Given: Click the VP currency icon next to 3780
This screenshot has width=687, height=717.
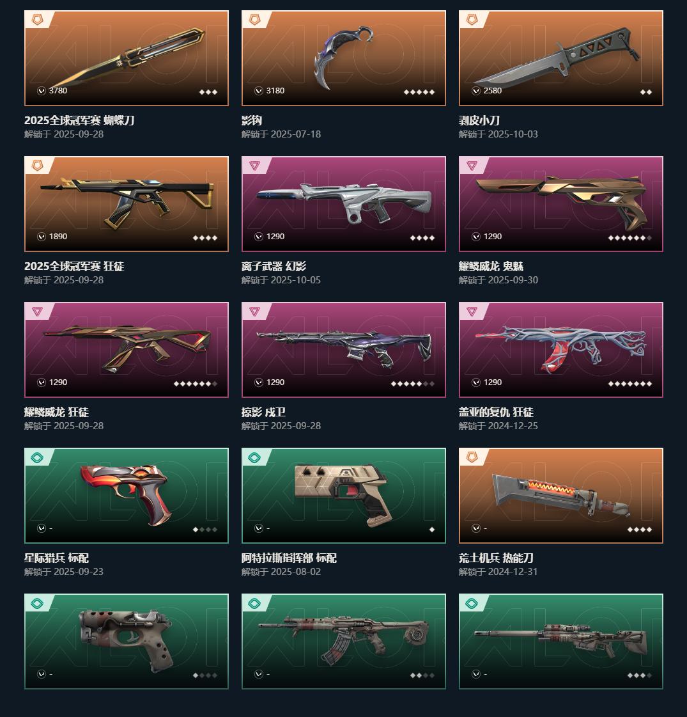Looking at the screenshot, I should [x=42, y=91].
